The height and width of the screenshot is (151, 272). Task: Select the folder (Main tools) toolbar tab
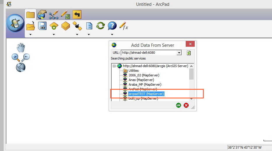(x=30, y=15)
